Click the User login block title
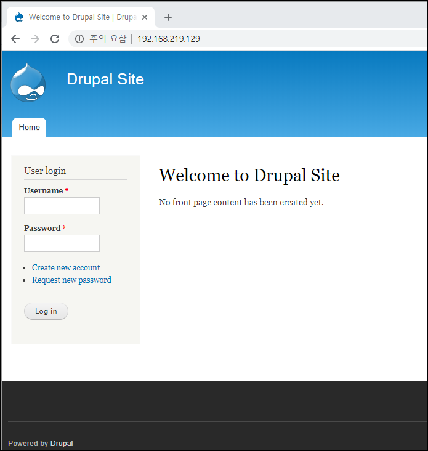 coord(45,171)
